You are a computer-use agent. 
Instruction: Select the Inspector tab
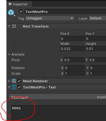(19, 4)
